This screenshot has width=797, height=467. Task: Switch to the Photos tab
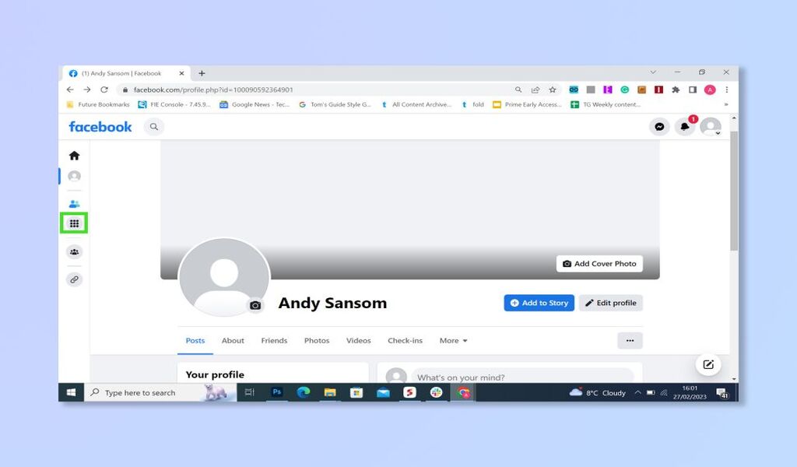tap(317, 340)
